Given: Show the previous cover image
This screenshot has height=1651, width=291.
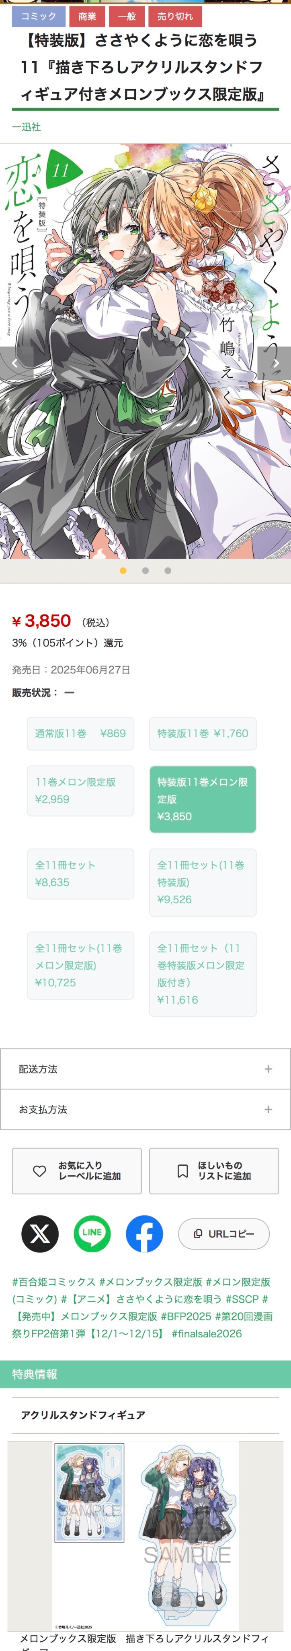Looking at the screenshot, I should tap(14, 363).
